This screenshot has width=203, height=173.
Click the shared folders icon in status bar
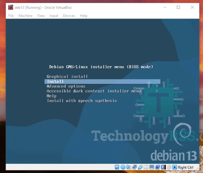(146, 167)
